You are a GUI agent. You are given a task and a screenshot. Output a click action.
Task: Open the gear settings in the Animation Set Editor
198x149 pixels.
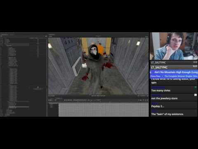pyautogui.click(x=46, y=36)
